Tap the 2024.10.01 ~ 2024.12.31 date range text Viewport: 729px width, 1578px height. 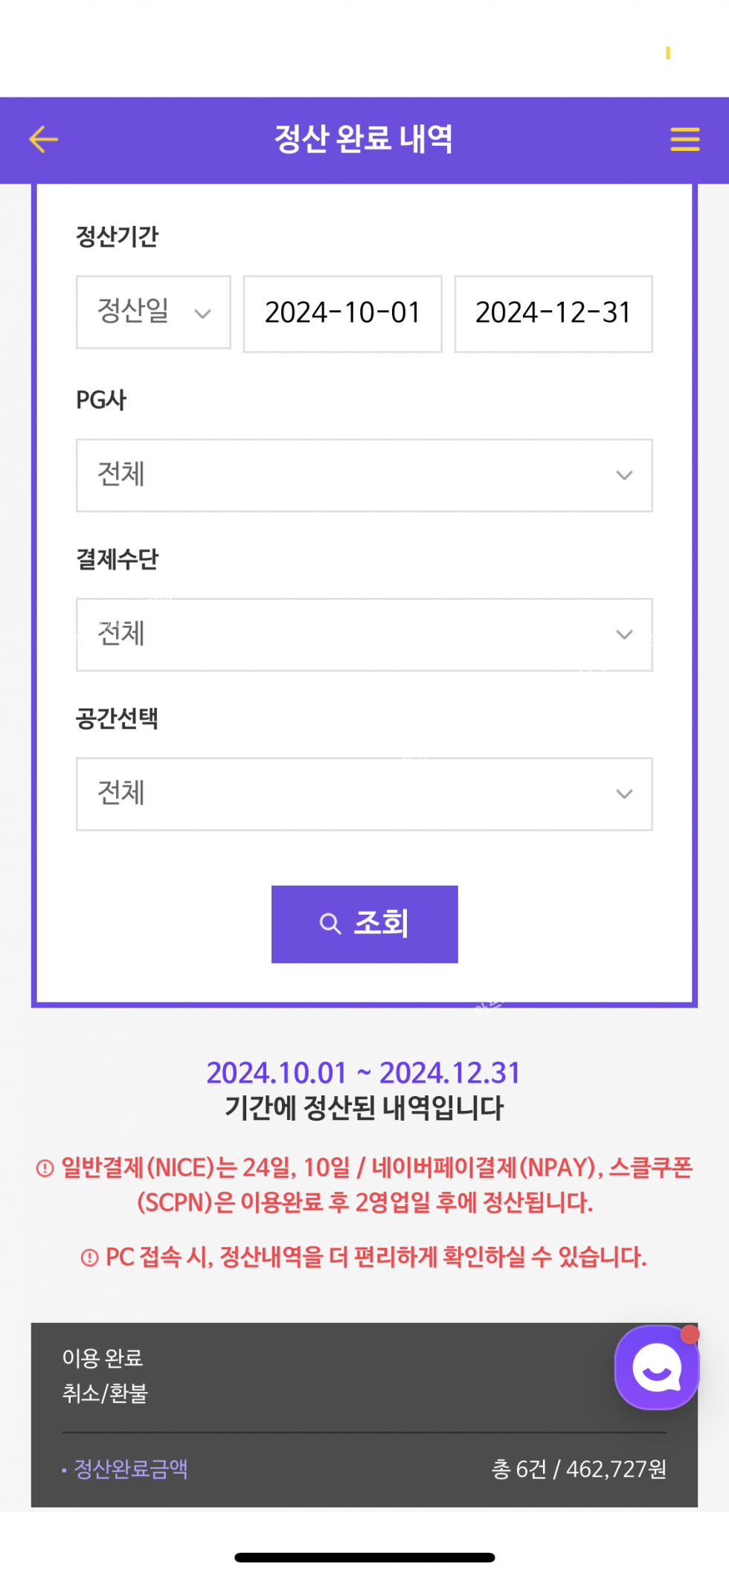(363, 1072)
